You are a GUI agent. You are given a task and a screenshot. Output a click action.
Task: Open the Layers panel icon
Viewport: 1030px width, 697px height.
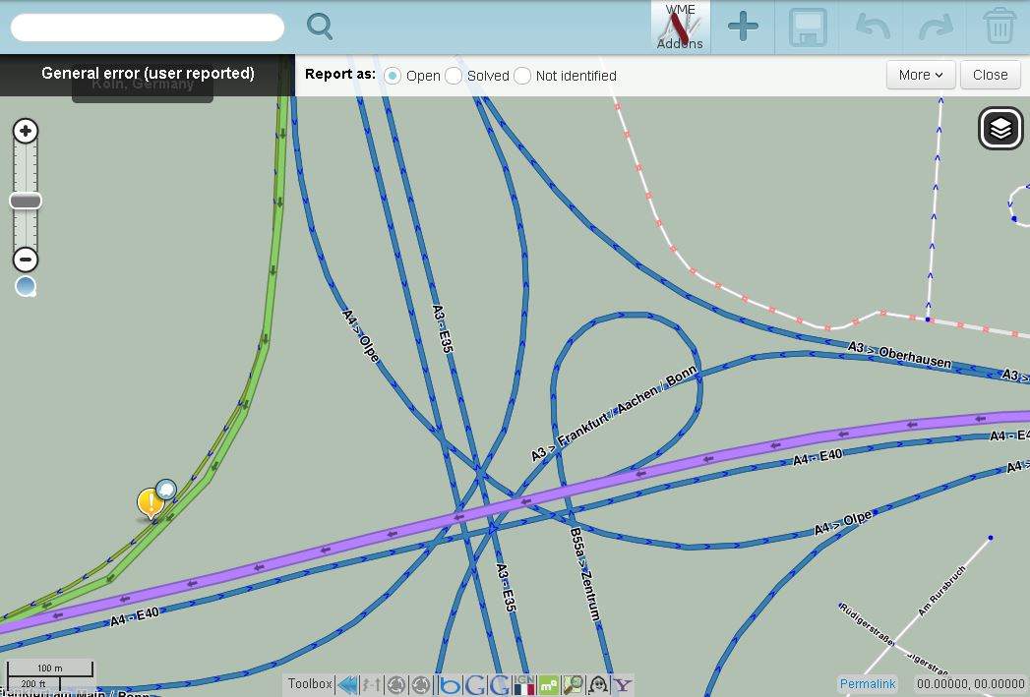(x=1000, y=128)
